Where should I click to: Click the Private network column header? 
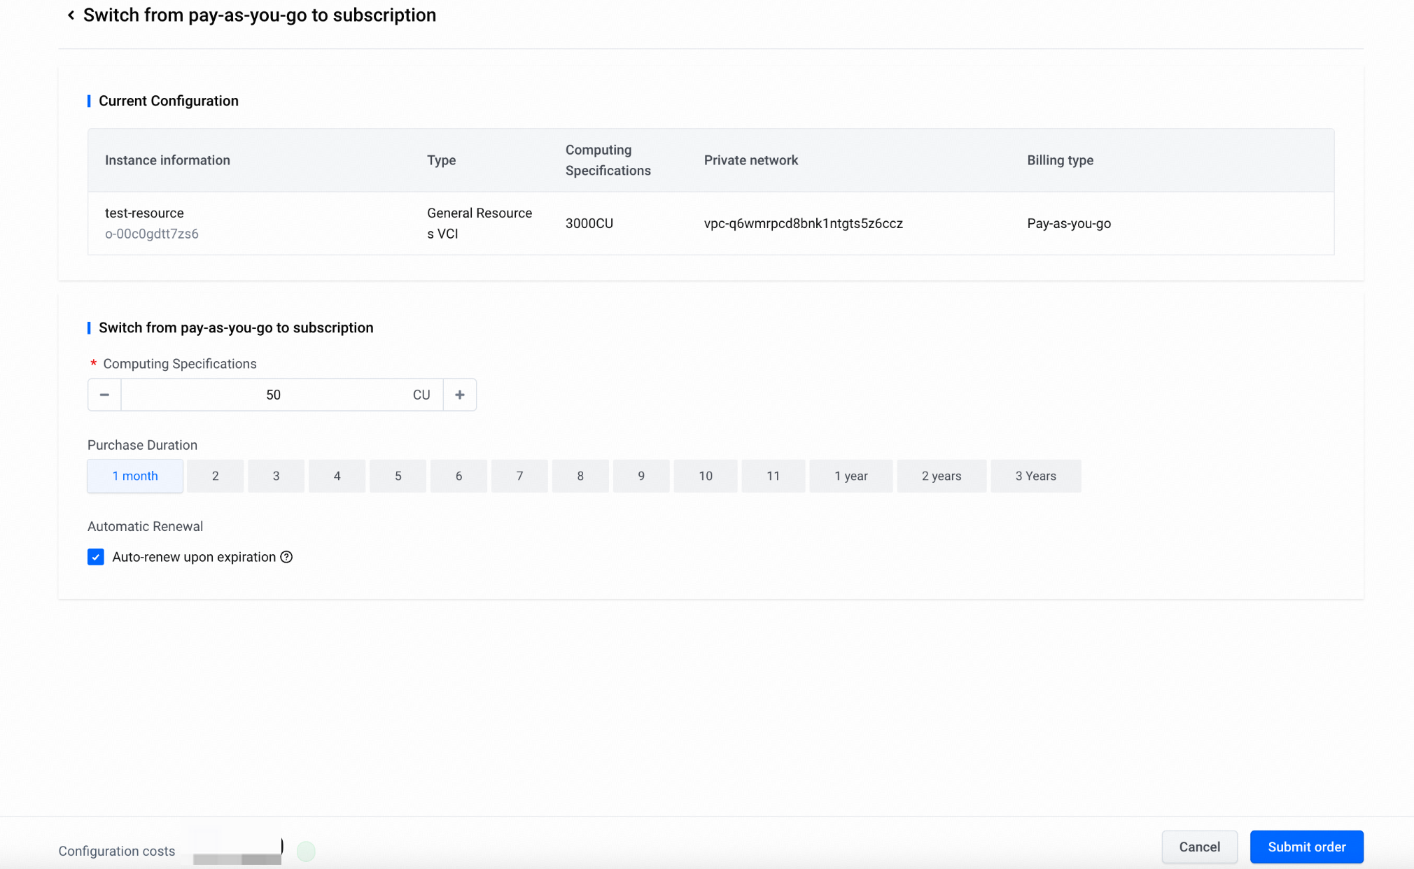tap(751, 160)
